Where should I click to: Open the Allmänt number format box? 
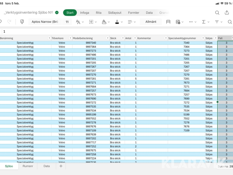tap(151, 22)
